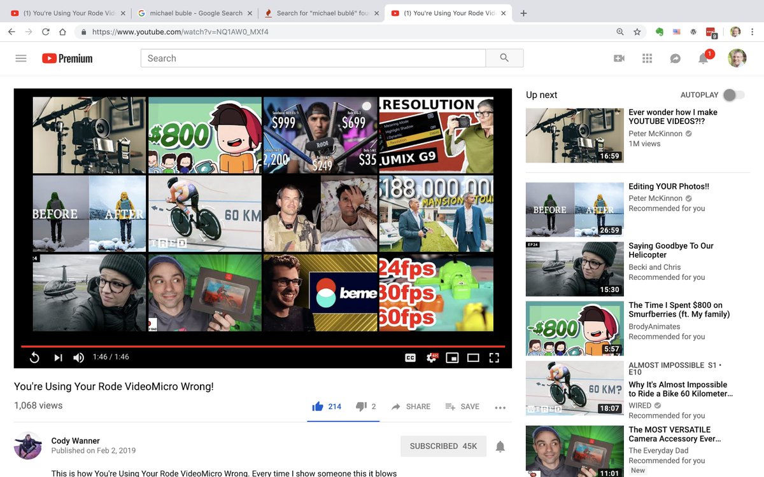
Task: Go to browser home page
Action: tap(62, 32)
